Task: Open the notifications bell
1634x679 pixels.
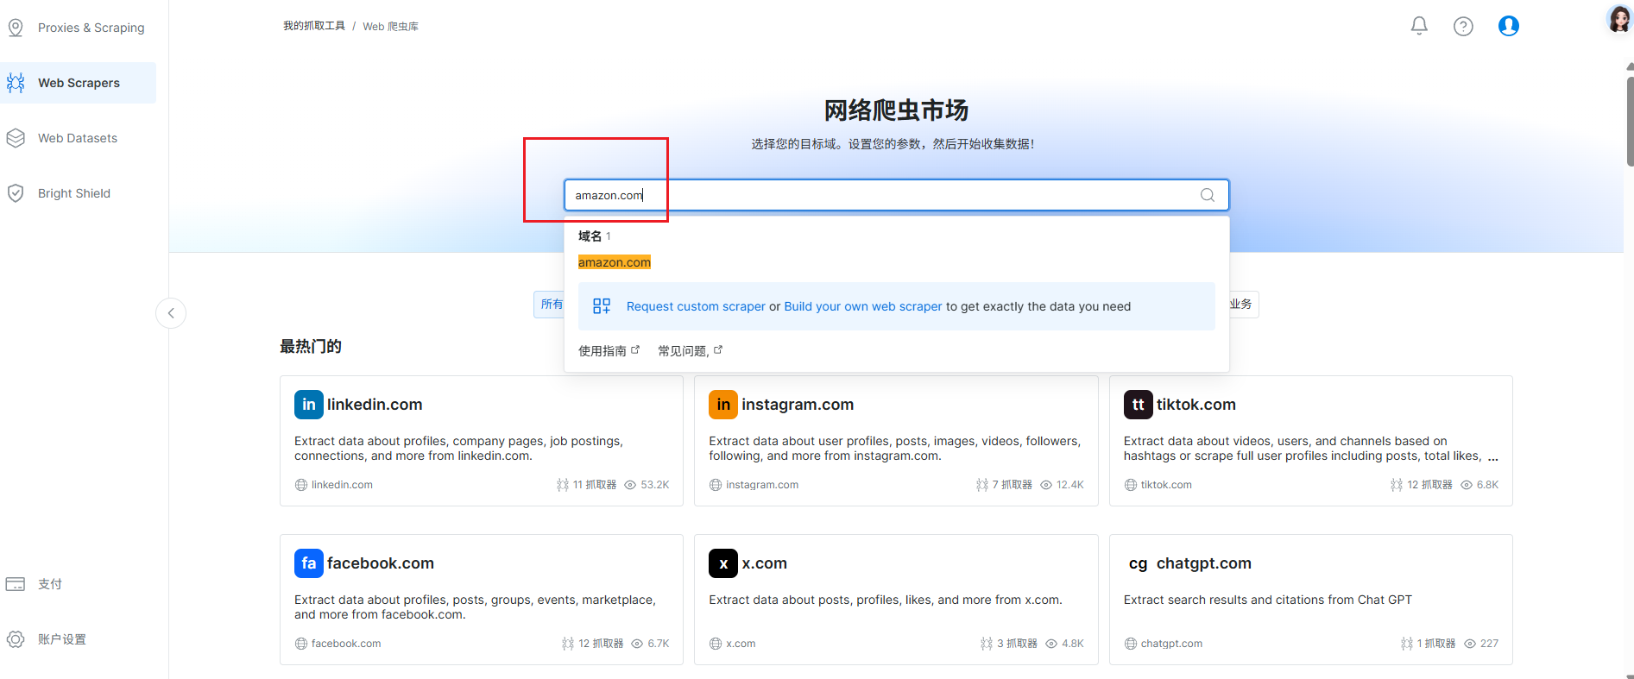Action: click(x=1419, y=26)
